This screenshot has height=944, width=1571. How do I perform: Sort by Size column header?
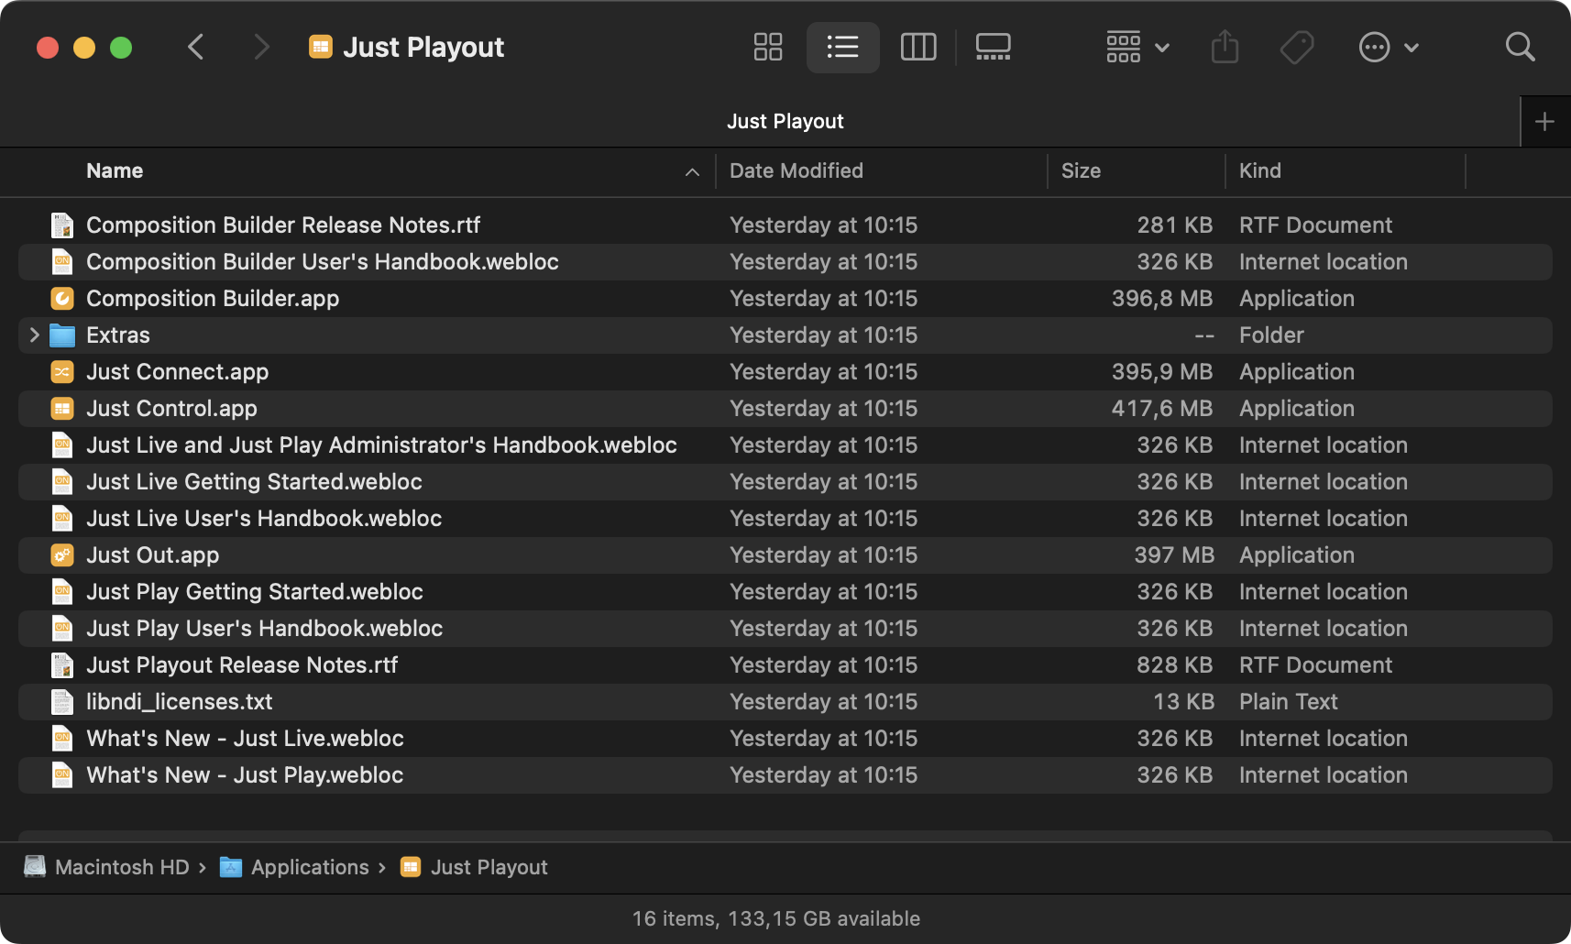(1081, 170)
